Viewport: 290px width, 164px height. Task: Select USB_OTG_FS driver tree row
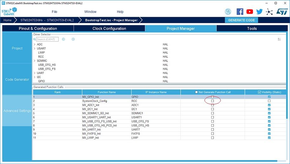(x=47, y=69)
